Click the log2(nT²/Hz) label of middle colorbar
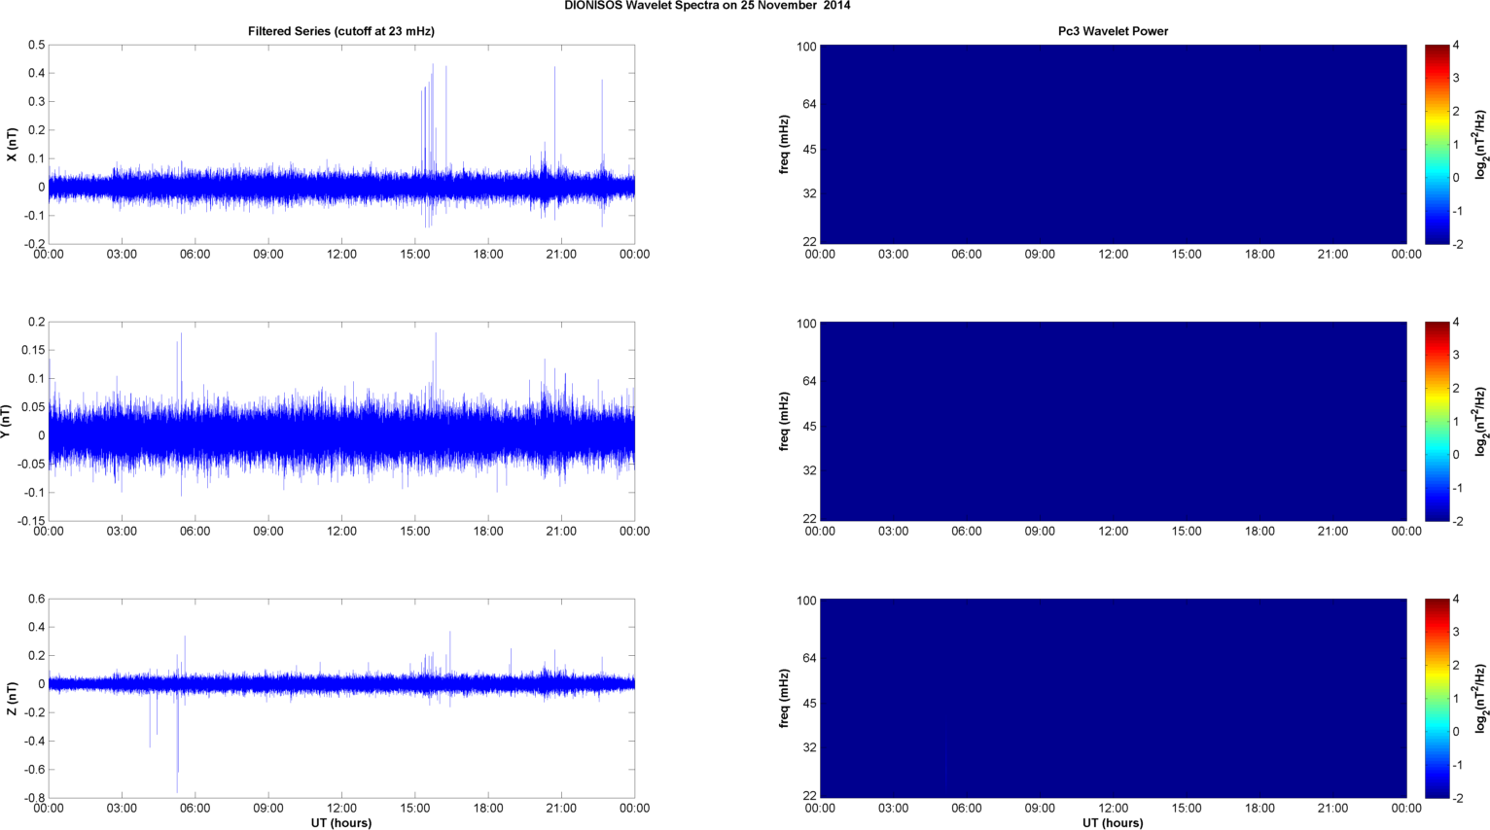 pos(1480,421)
